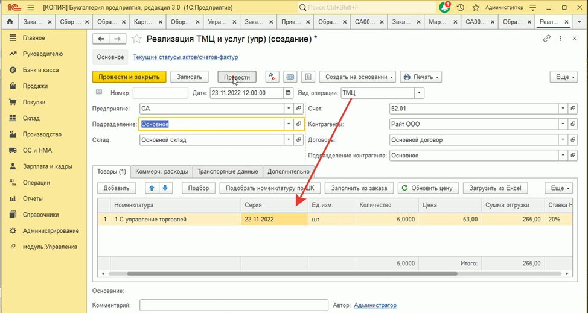Open Создать на основании dropdown

(x=358, y=77)
